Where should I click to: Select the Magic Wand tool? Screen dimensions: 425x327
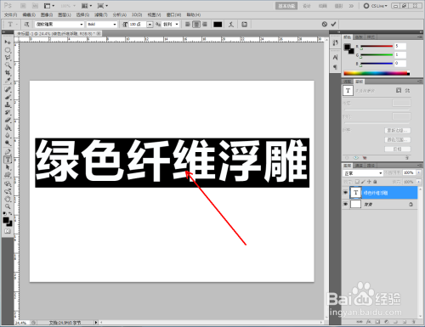coord(8,65)
